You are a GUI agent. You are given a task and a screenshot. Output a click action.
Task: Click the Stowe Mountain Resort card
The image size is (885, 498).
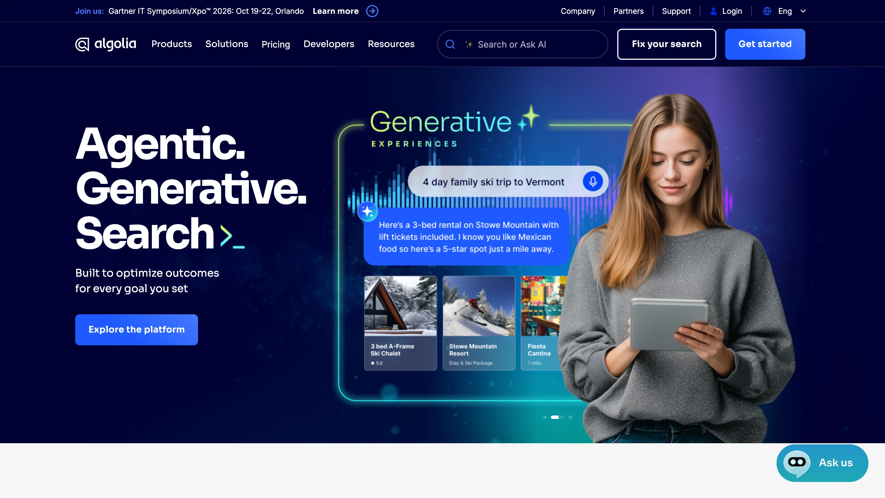click(x=478, y=323)
